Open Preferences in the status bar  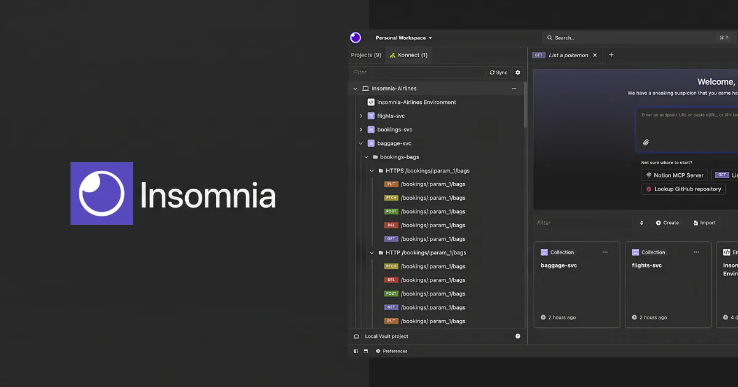[391, 351]
